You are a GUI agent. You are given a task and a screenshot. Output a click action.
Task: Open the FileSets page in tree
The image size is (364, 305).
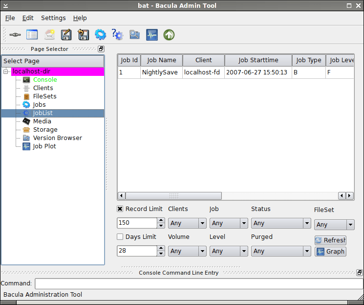pyautogui.click(x=45, y=96)
